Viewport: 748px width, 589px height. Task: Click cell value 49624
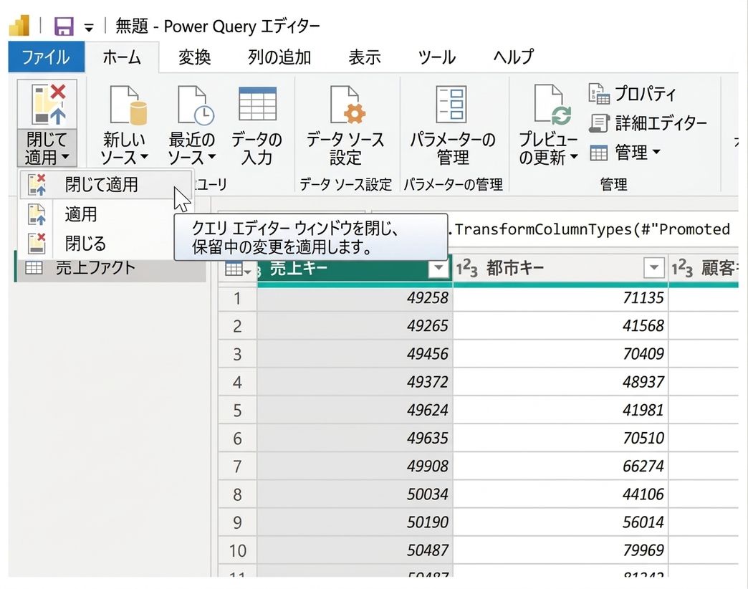click(428, 410)
